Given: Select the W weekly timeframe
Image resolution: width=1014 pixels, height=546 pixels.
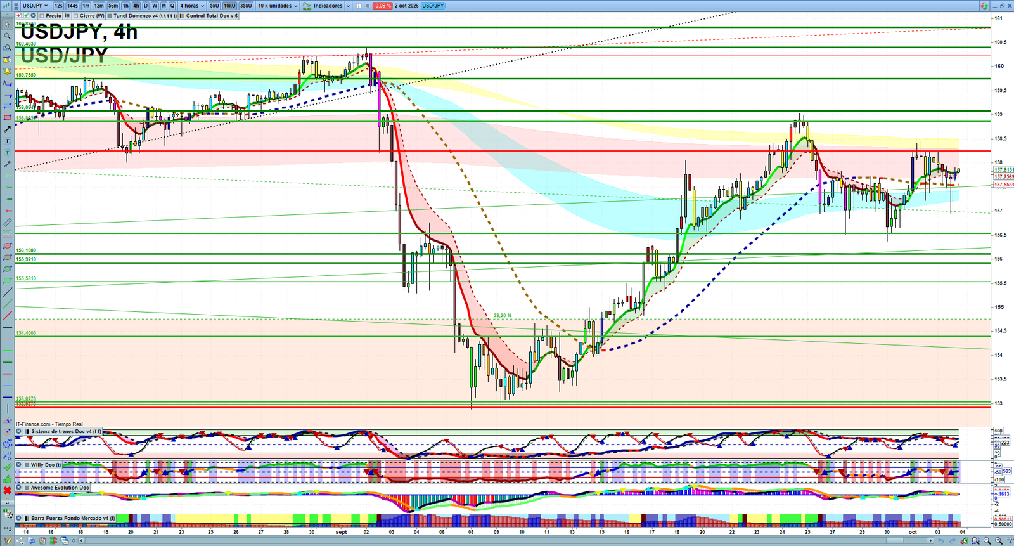Looking at the screenshot, I should [x=154, y=6].
